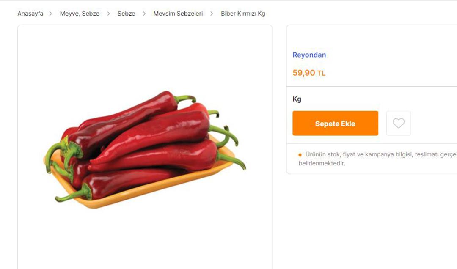Select the Kg unit label
The height and width of the screenshot is (269, 457).
[297, 99]
